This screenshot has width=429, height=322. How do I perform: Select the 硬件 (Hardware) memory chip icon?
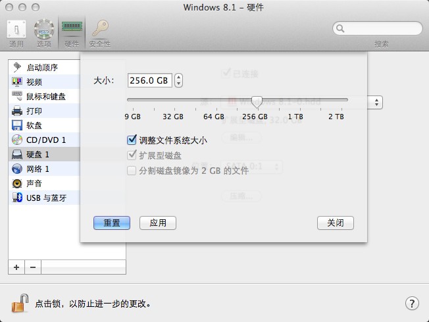point(72,28)
